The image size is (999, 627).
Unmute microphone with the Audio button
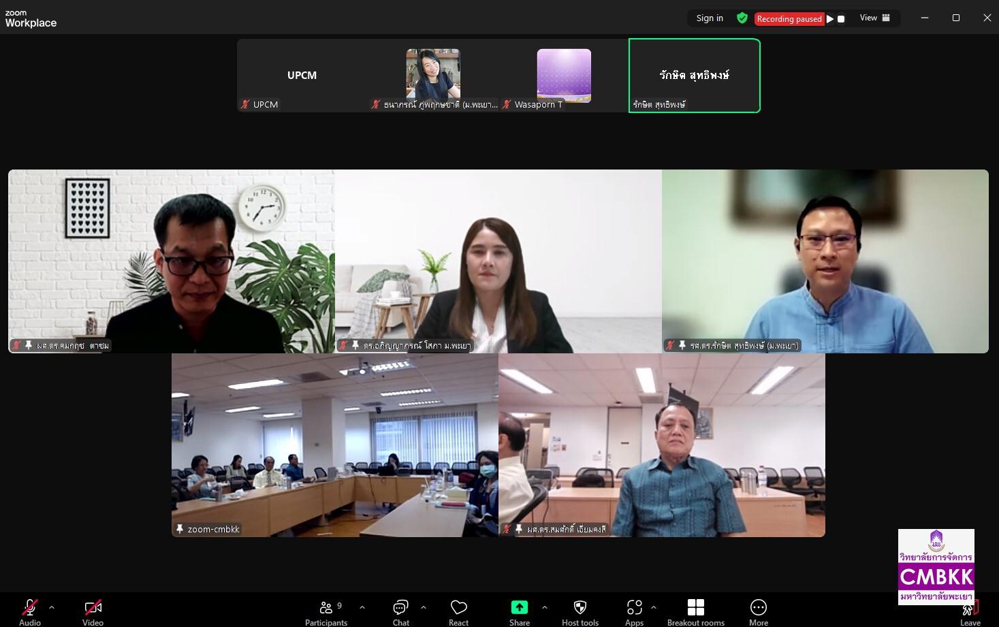(30, 611)
